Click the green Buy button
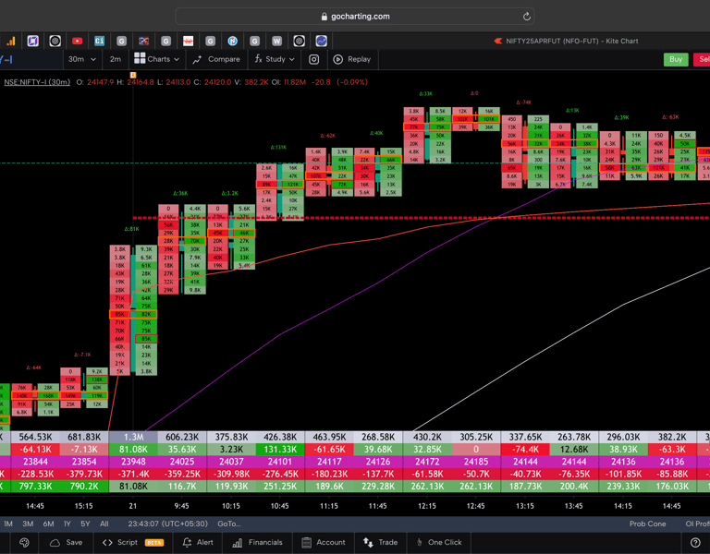Image resolution: width=710 pixels, height=554 pixels. [x=676, y=59]
